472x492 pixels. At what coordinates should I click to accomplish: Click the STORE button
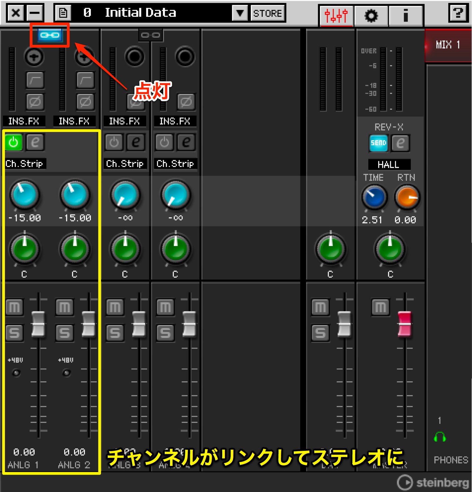click(x=268, y=13)
